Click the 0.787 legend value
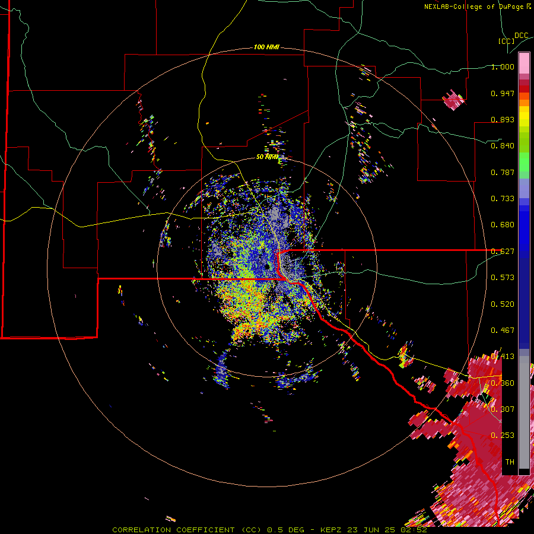Viewport: 534px width, 534px height. coord(503,172)
